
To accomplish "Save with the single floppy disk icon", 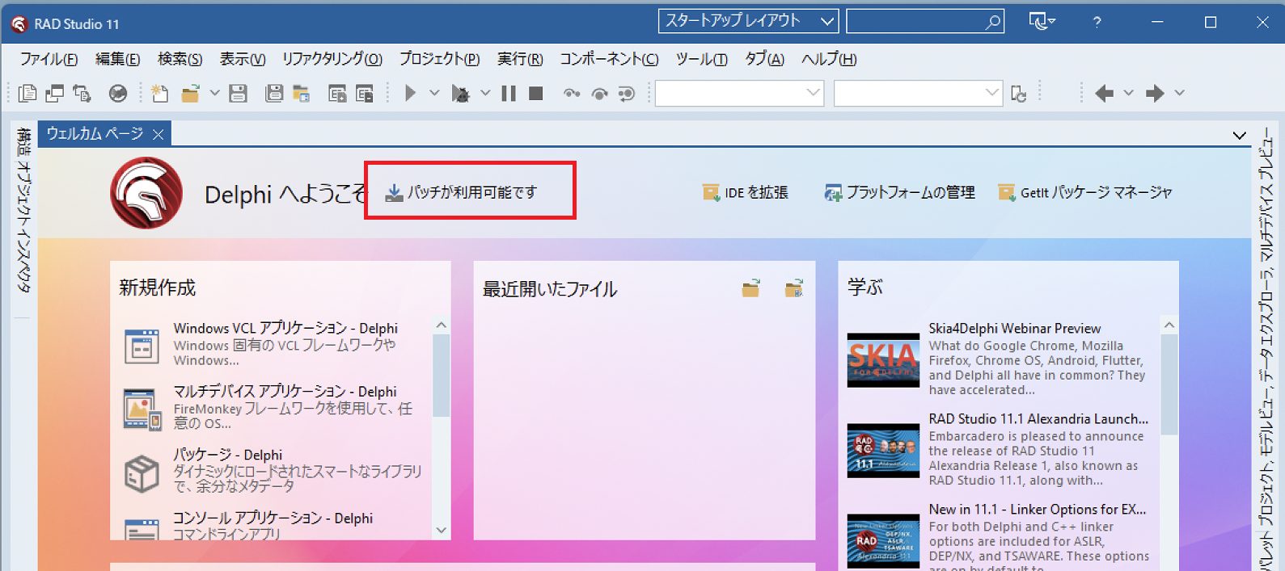I will 238,94.
